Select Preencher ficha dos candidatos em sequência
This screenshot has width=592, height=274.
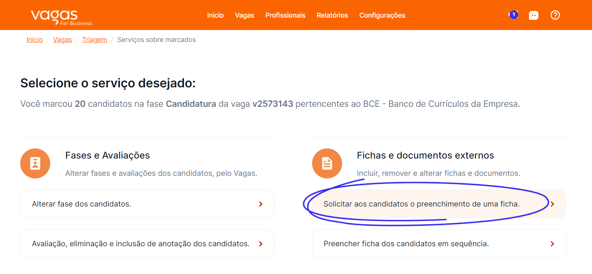point(439,244)
